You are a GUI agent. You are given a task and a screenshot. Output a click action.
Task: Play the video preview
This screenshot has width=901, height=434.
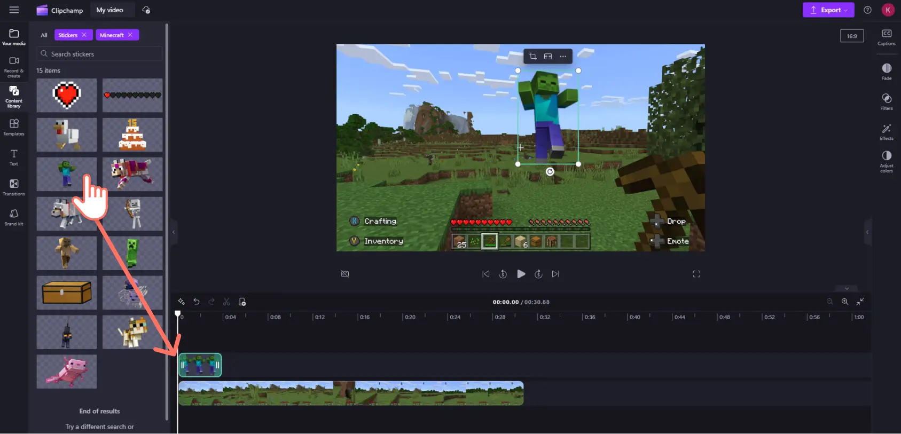coord(521,274)
